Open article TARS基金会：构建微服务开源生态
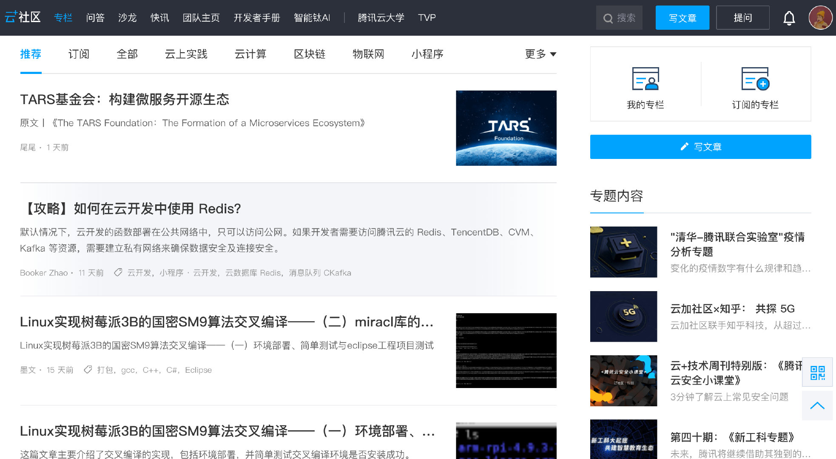836x459 pixels. click(125, 99)
